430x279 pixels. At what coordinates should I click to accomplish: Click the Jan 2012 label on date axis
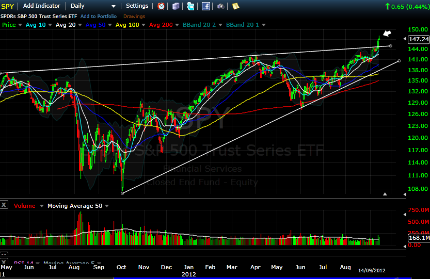click(189, 271)
